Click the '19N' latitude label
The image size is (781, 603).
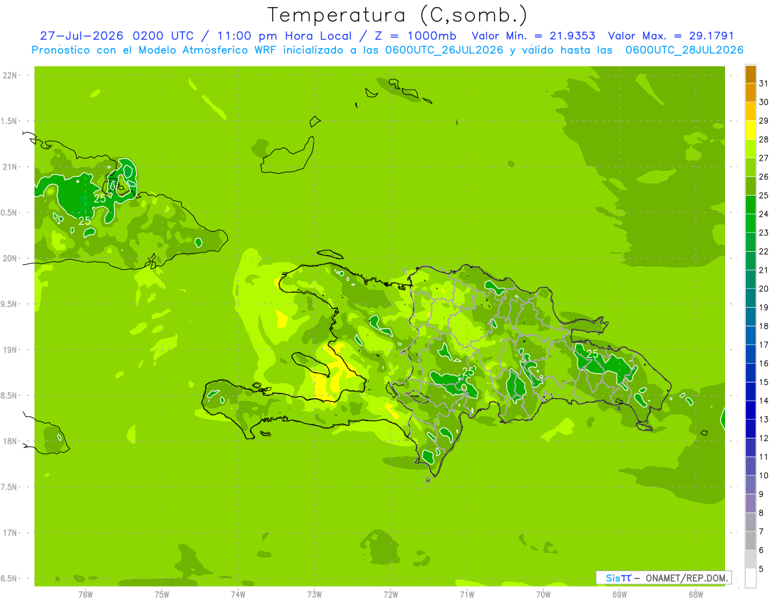10,350
